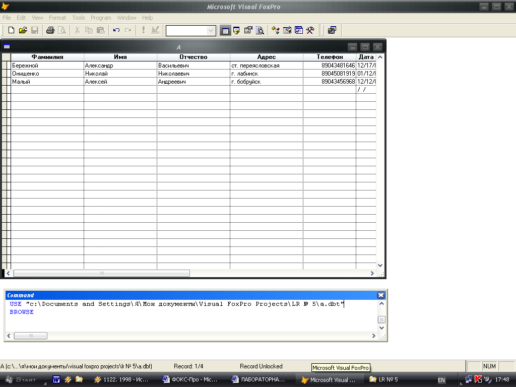This screenshot has width=516, height=387.
Task: Expand the database dropdown in toolbar
Action: 211,31
